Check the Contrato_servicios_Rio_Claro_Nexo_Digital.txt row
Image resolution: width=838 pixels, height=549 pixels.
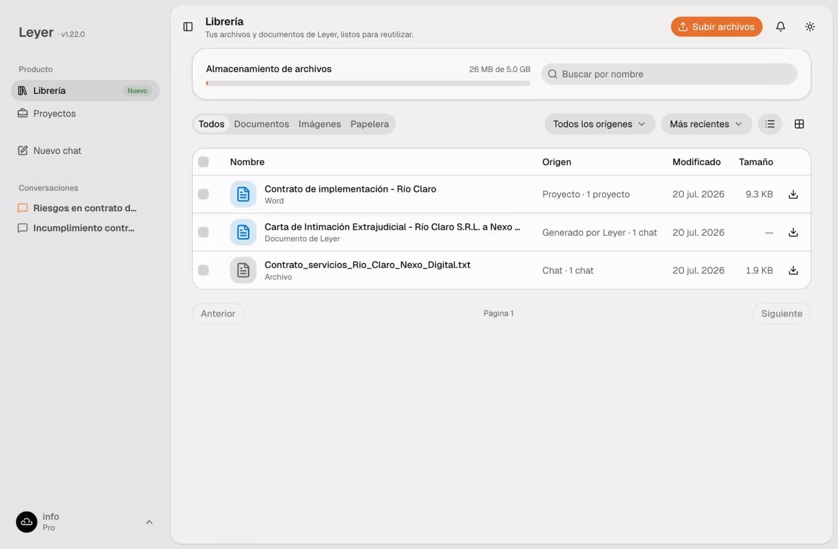203,271
